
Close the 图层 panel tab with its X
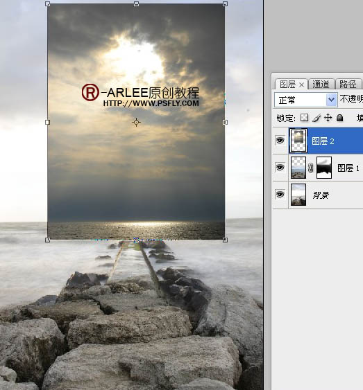[301, 85]
